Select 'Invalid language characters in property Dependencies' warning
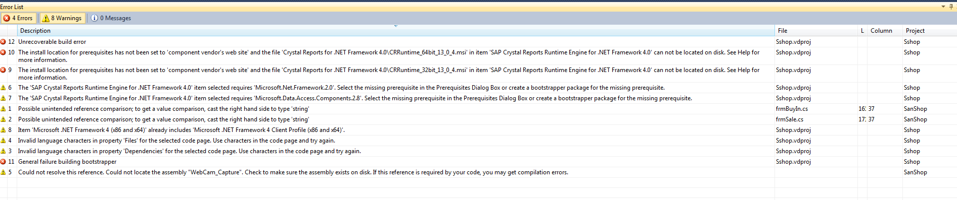 coord(190,151)
